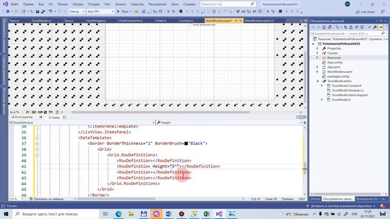Collapse the ToursModel.edmx node
Image resolution: width=390 pixels, height=219 pixels.
click(x=317, y=81)
